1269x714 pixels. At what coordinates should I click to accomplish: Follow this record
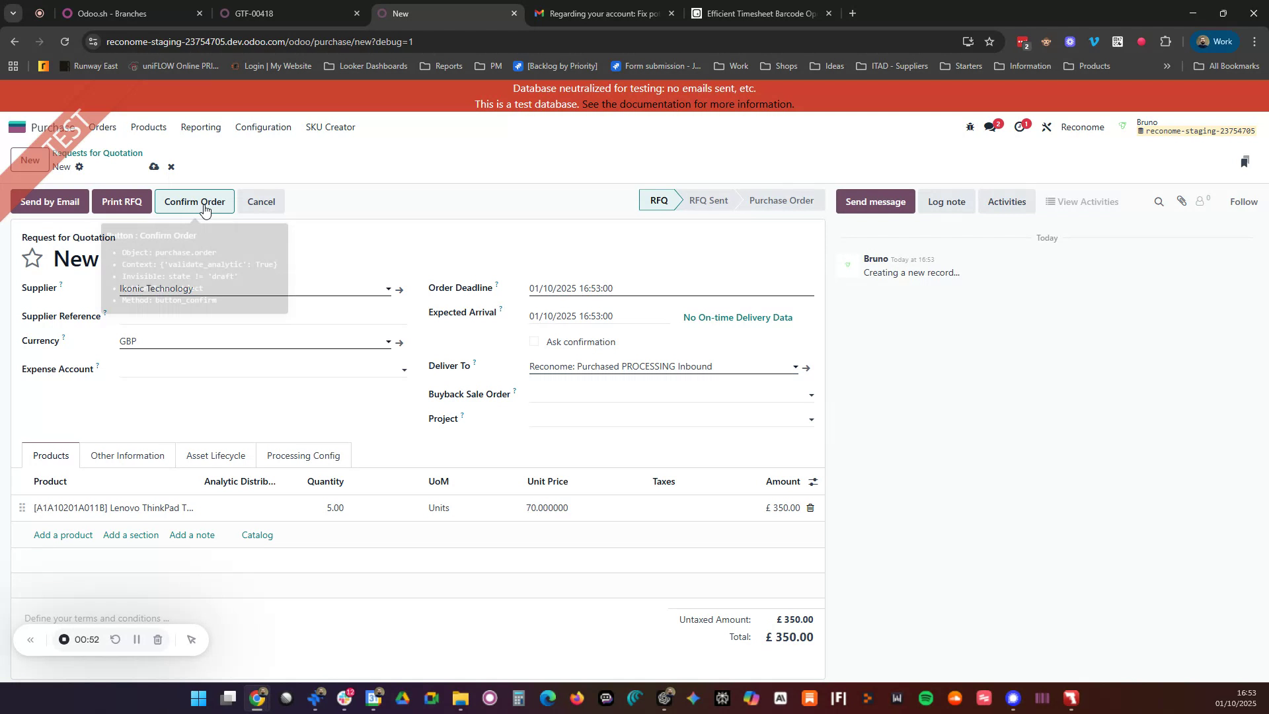(1243, 201)
